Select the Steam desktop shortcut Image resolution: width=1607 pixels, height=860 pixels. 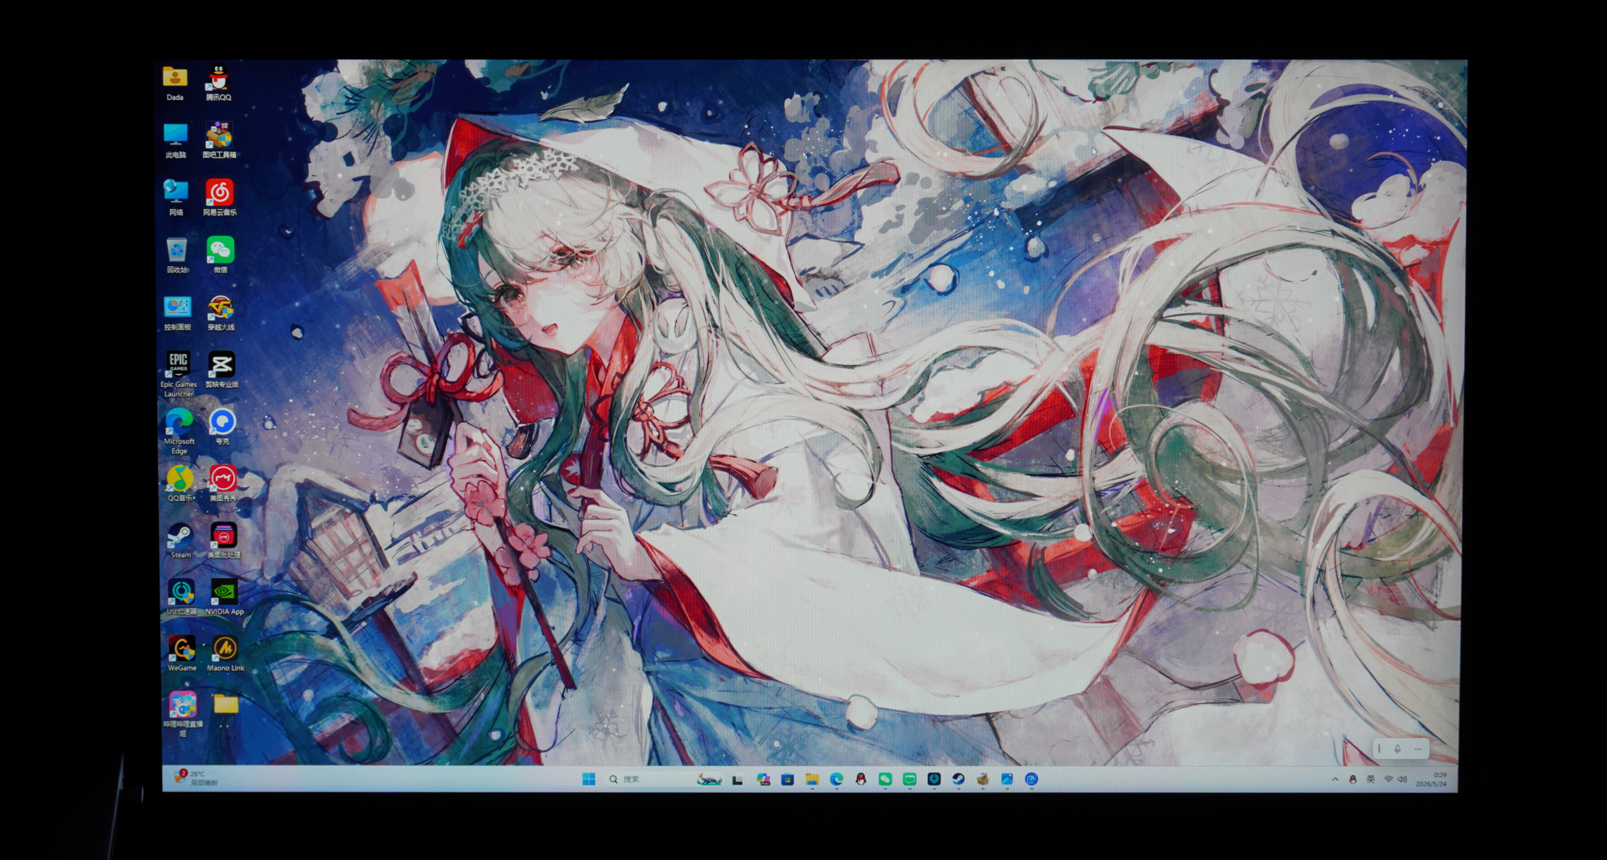click(x=180, y=540)
